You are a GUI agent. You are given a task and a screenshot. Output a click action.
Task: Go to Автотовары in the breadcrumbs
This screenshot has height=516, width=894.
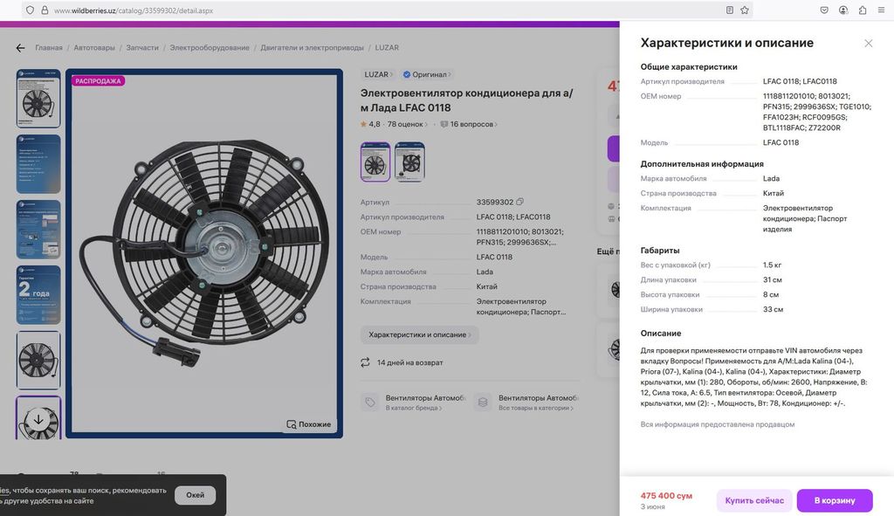pyautogui.click(x=94, y=48)
